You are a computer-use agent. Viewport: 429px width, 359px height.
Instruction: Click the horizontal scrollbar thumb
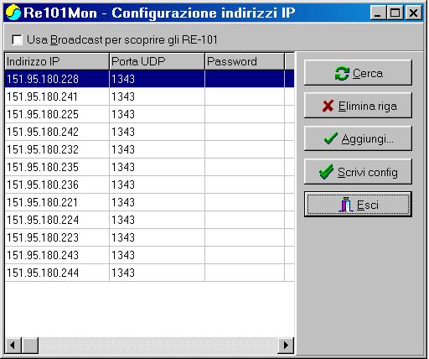[30, 346]
